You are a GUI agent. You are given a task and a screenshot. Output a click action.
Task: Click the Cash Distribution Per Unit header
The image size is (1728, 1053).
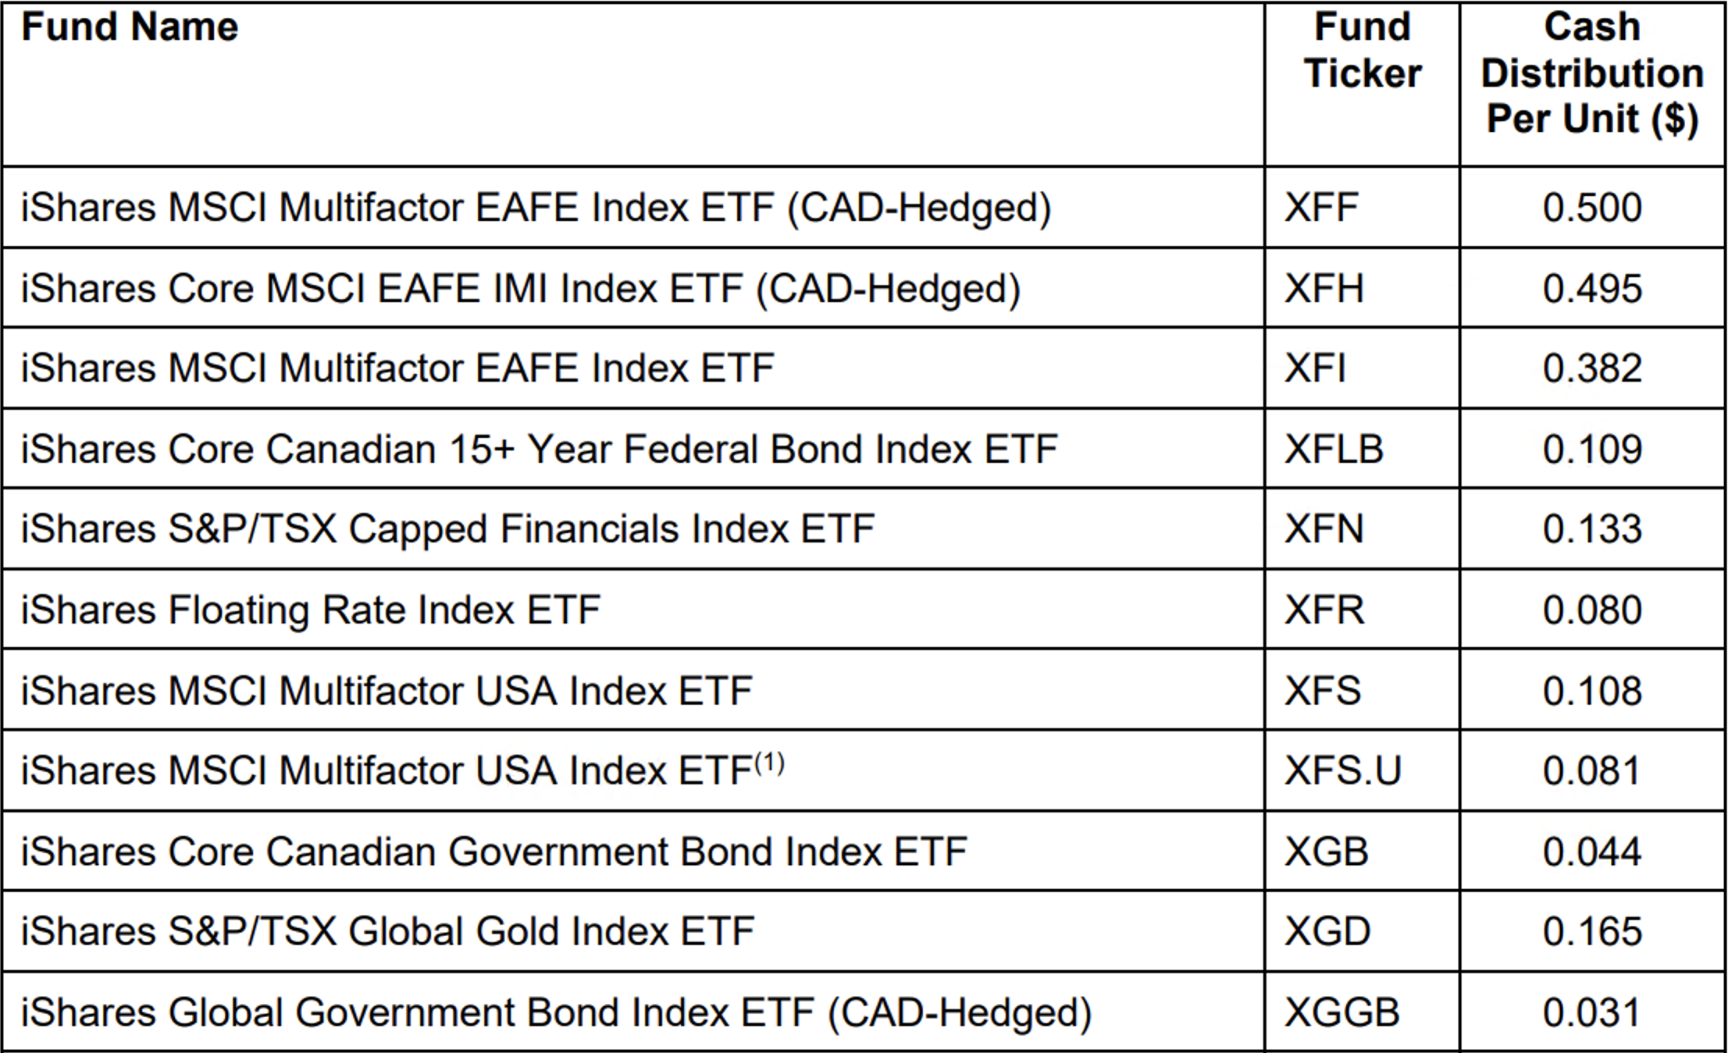(1592, 73)
